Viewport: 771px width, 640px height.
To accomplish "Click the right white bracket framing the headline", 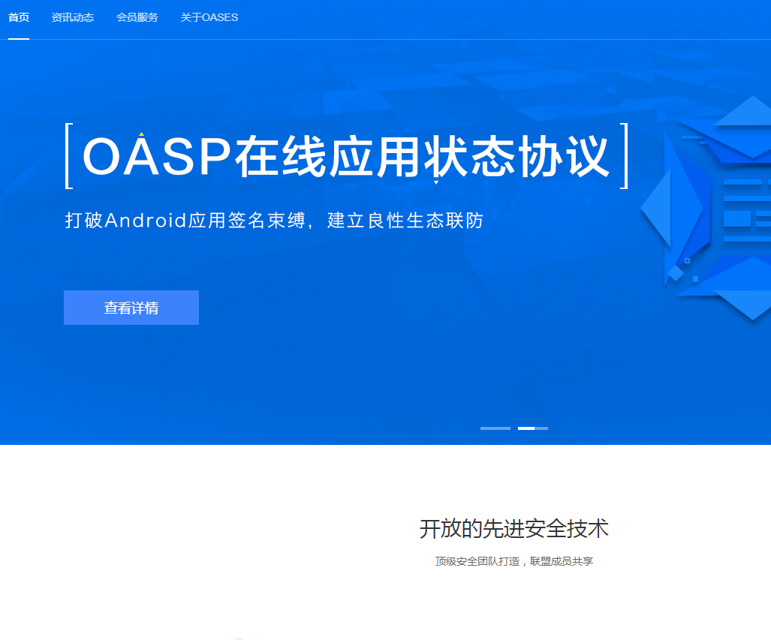I will point(623,156).
